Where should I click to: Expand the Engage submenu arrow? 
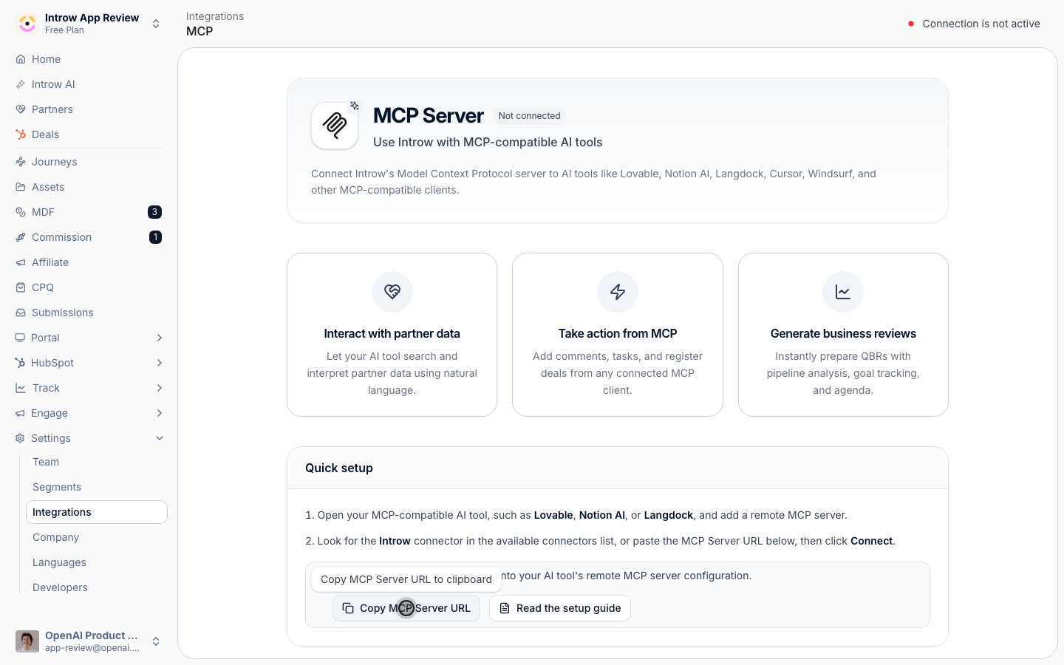coord(160,413)
